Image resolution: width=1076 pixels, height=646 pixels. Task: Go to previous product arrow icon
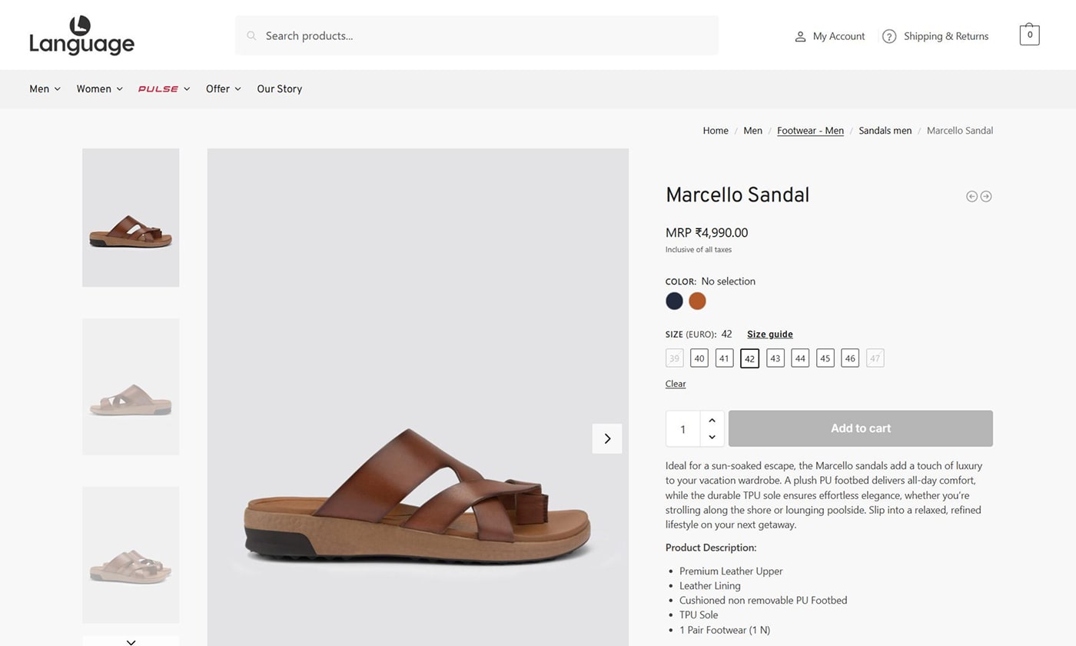click(971, 196)
